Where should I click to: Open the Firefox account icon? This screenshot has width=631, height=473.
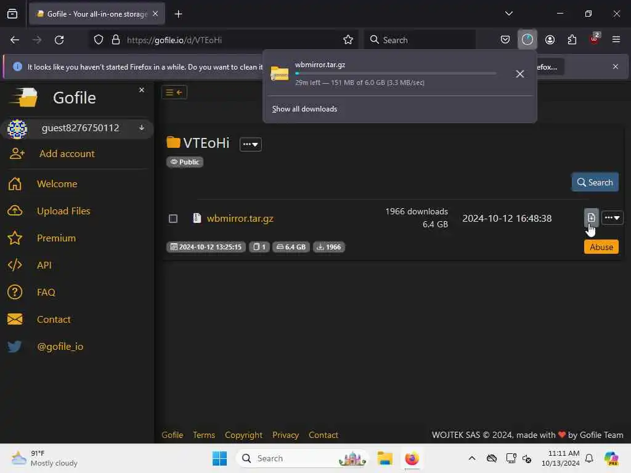tap(550, 40)
